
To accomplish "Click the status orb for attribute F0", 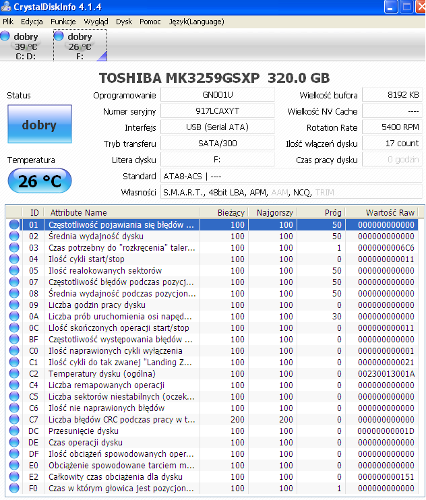I will [14, 488].
